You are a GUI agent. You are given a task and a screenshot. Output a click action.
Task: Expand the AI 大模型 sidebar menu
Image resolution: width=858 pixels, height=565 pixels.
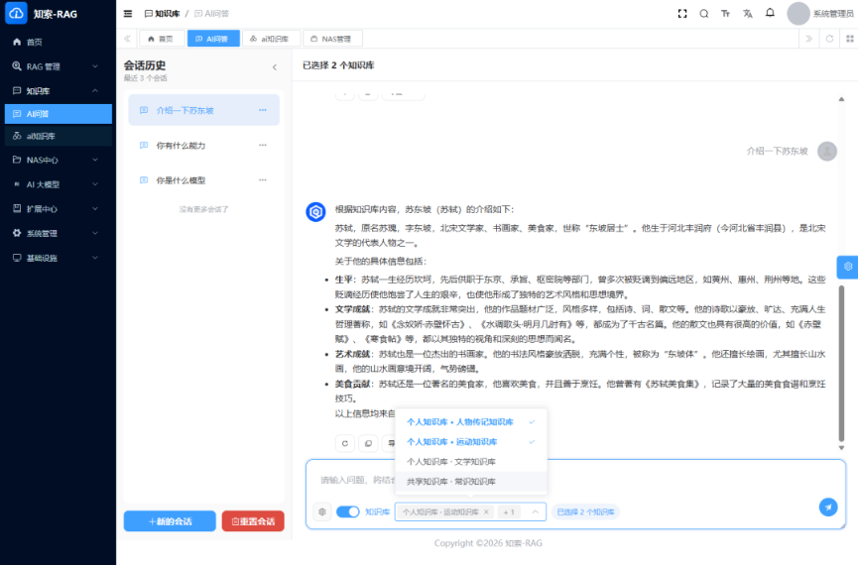[58, 184]
